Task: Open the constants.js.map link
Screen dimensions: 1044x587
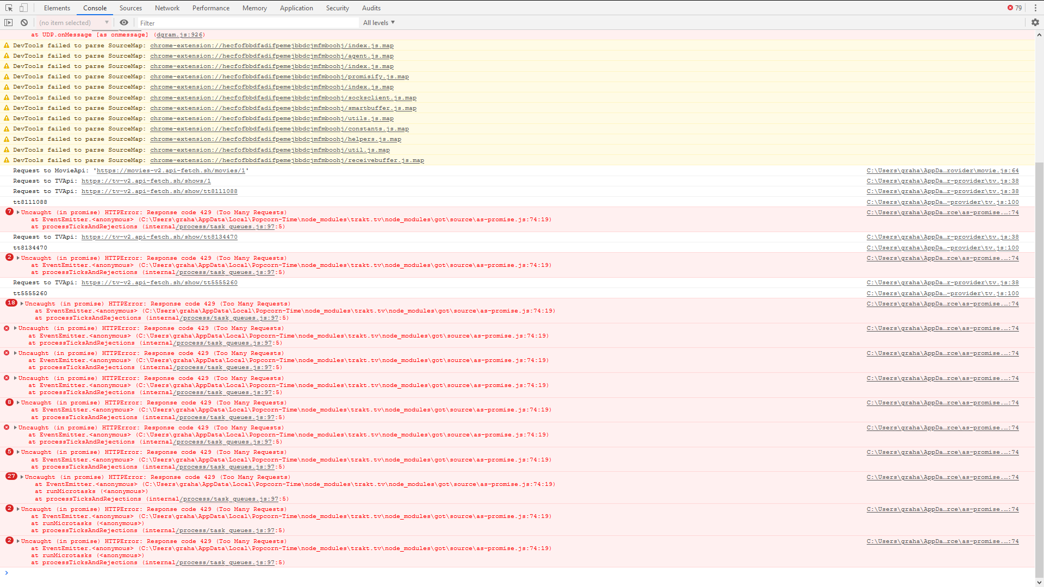Action: coord(279,129)
